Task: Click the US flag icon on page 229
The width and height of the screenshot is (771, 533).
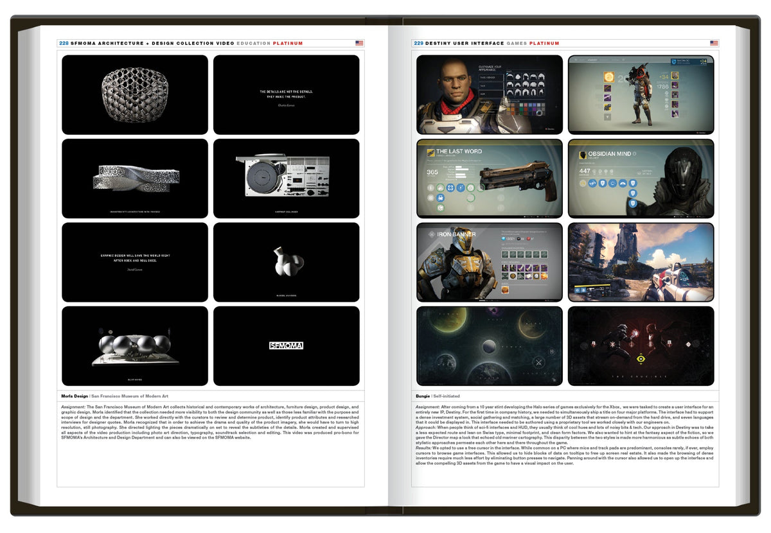Action: (x=714, y=43)
